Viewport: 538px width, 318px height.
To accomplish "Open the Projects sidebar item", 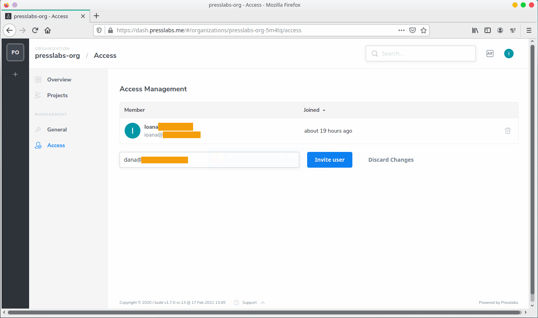I will (x=57, y=95).
